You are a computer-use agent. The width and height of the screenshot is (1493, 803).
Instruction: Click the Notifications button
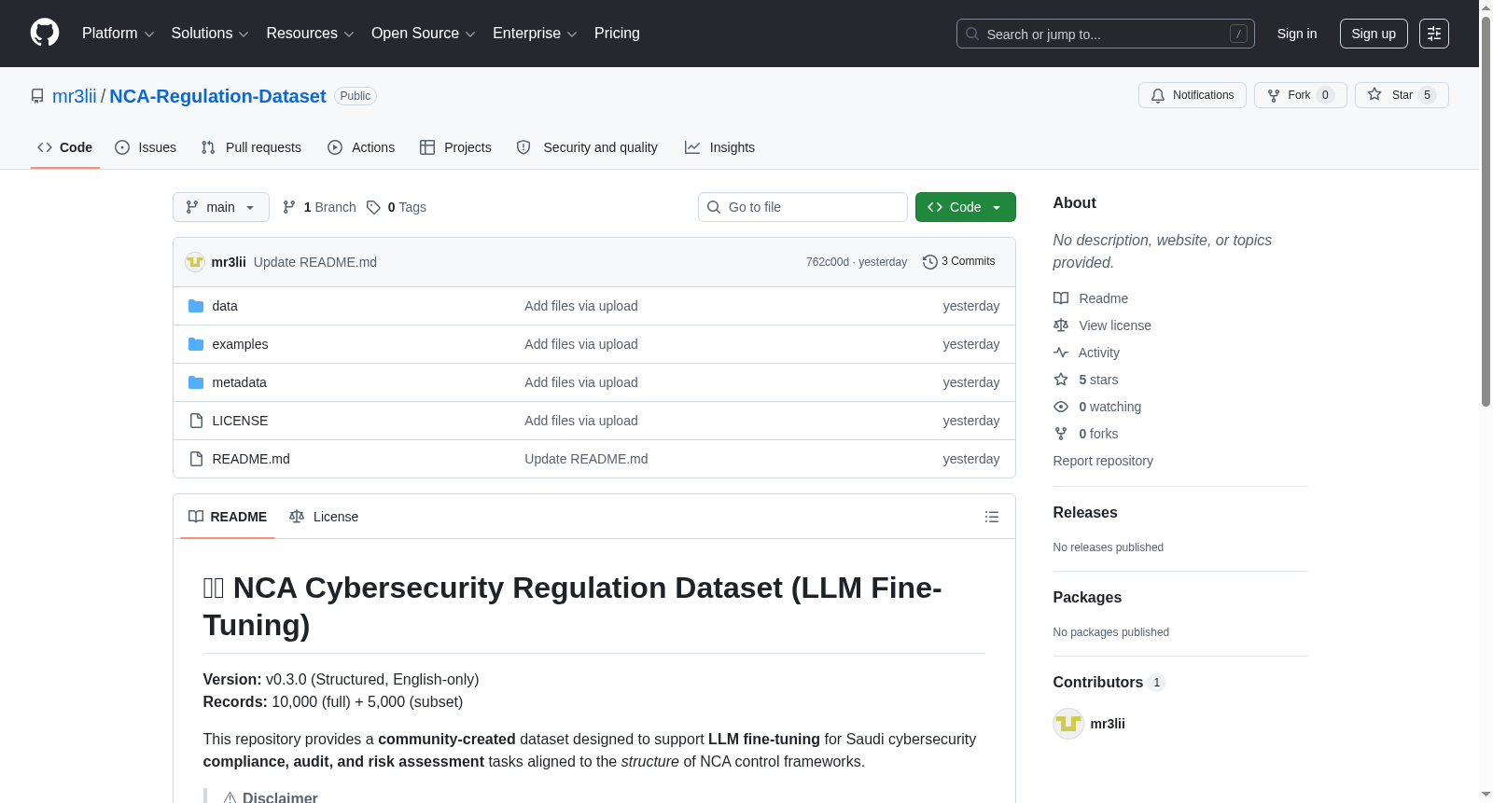1193,95
